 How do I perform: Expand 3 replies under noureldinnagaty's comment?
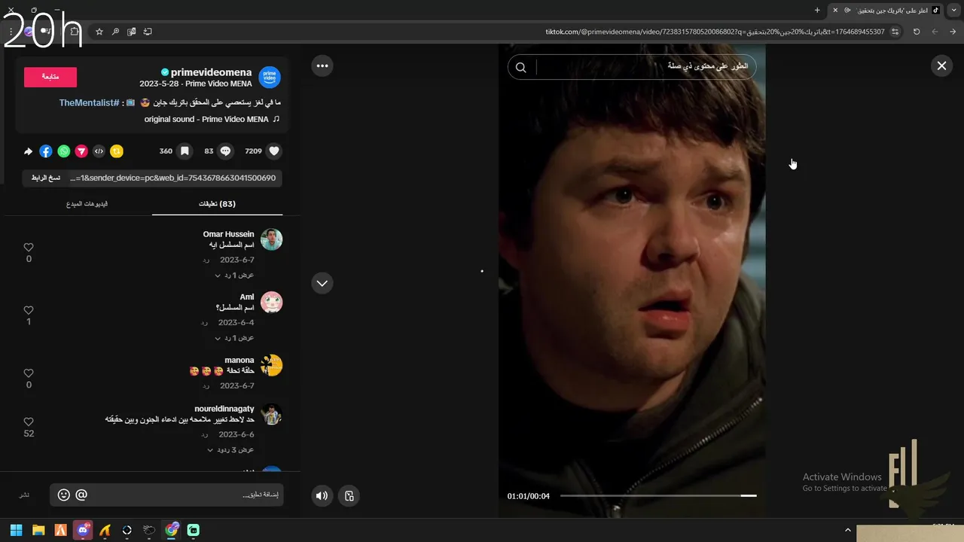click(230, 449)
